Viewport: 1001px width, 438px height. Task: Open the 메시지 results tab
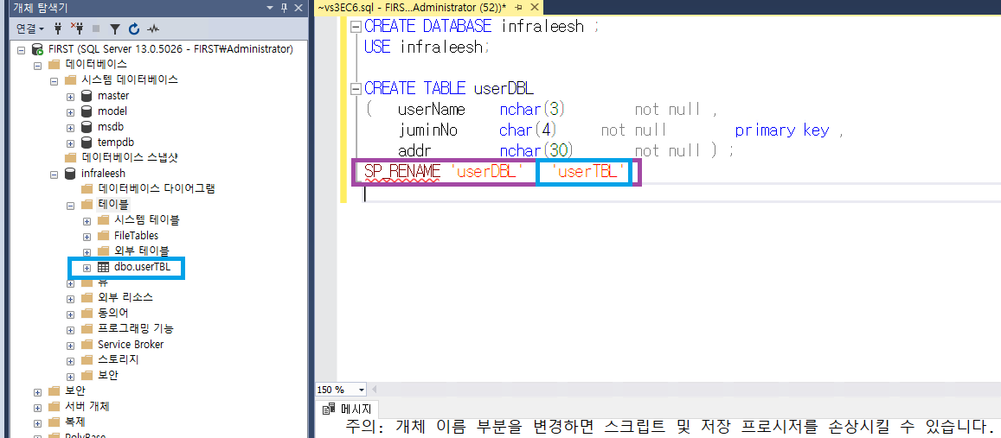tap(348, 408)
